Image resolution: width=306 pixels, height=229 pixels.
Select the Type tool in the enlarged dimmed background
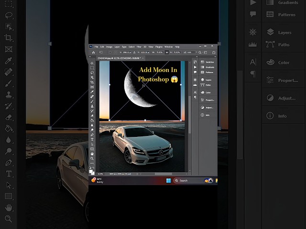(9, 174)
